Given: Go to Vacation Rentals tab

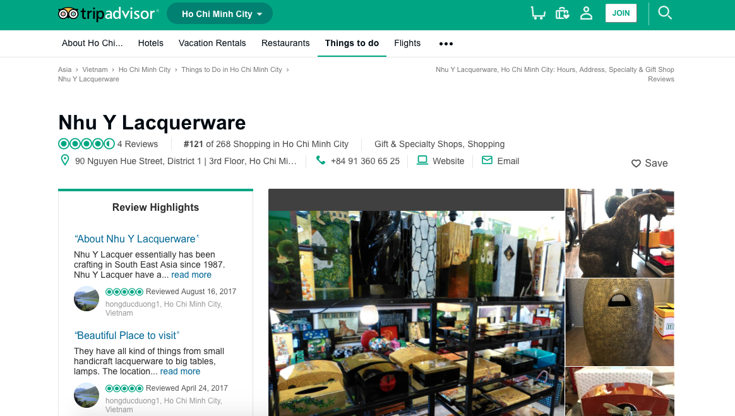Looking at the screenshot, I should click(x=212, y=43).
